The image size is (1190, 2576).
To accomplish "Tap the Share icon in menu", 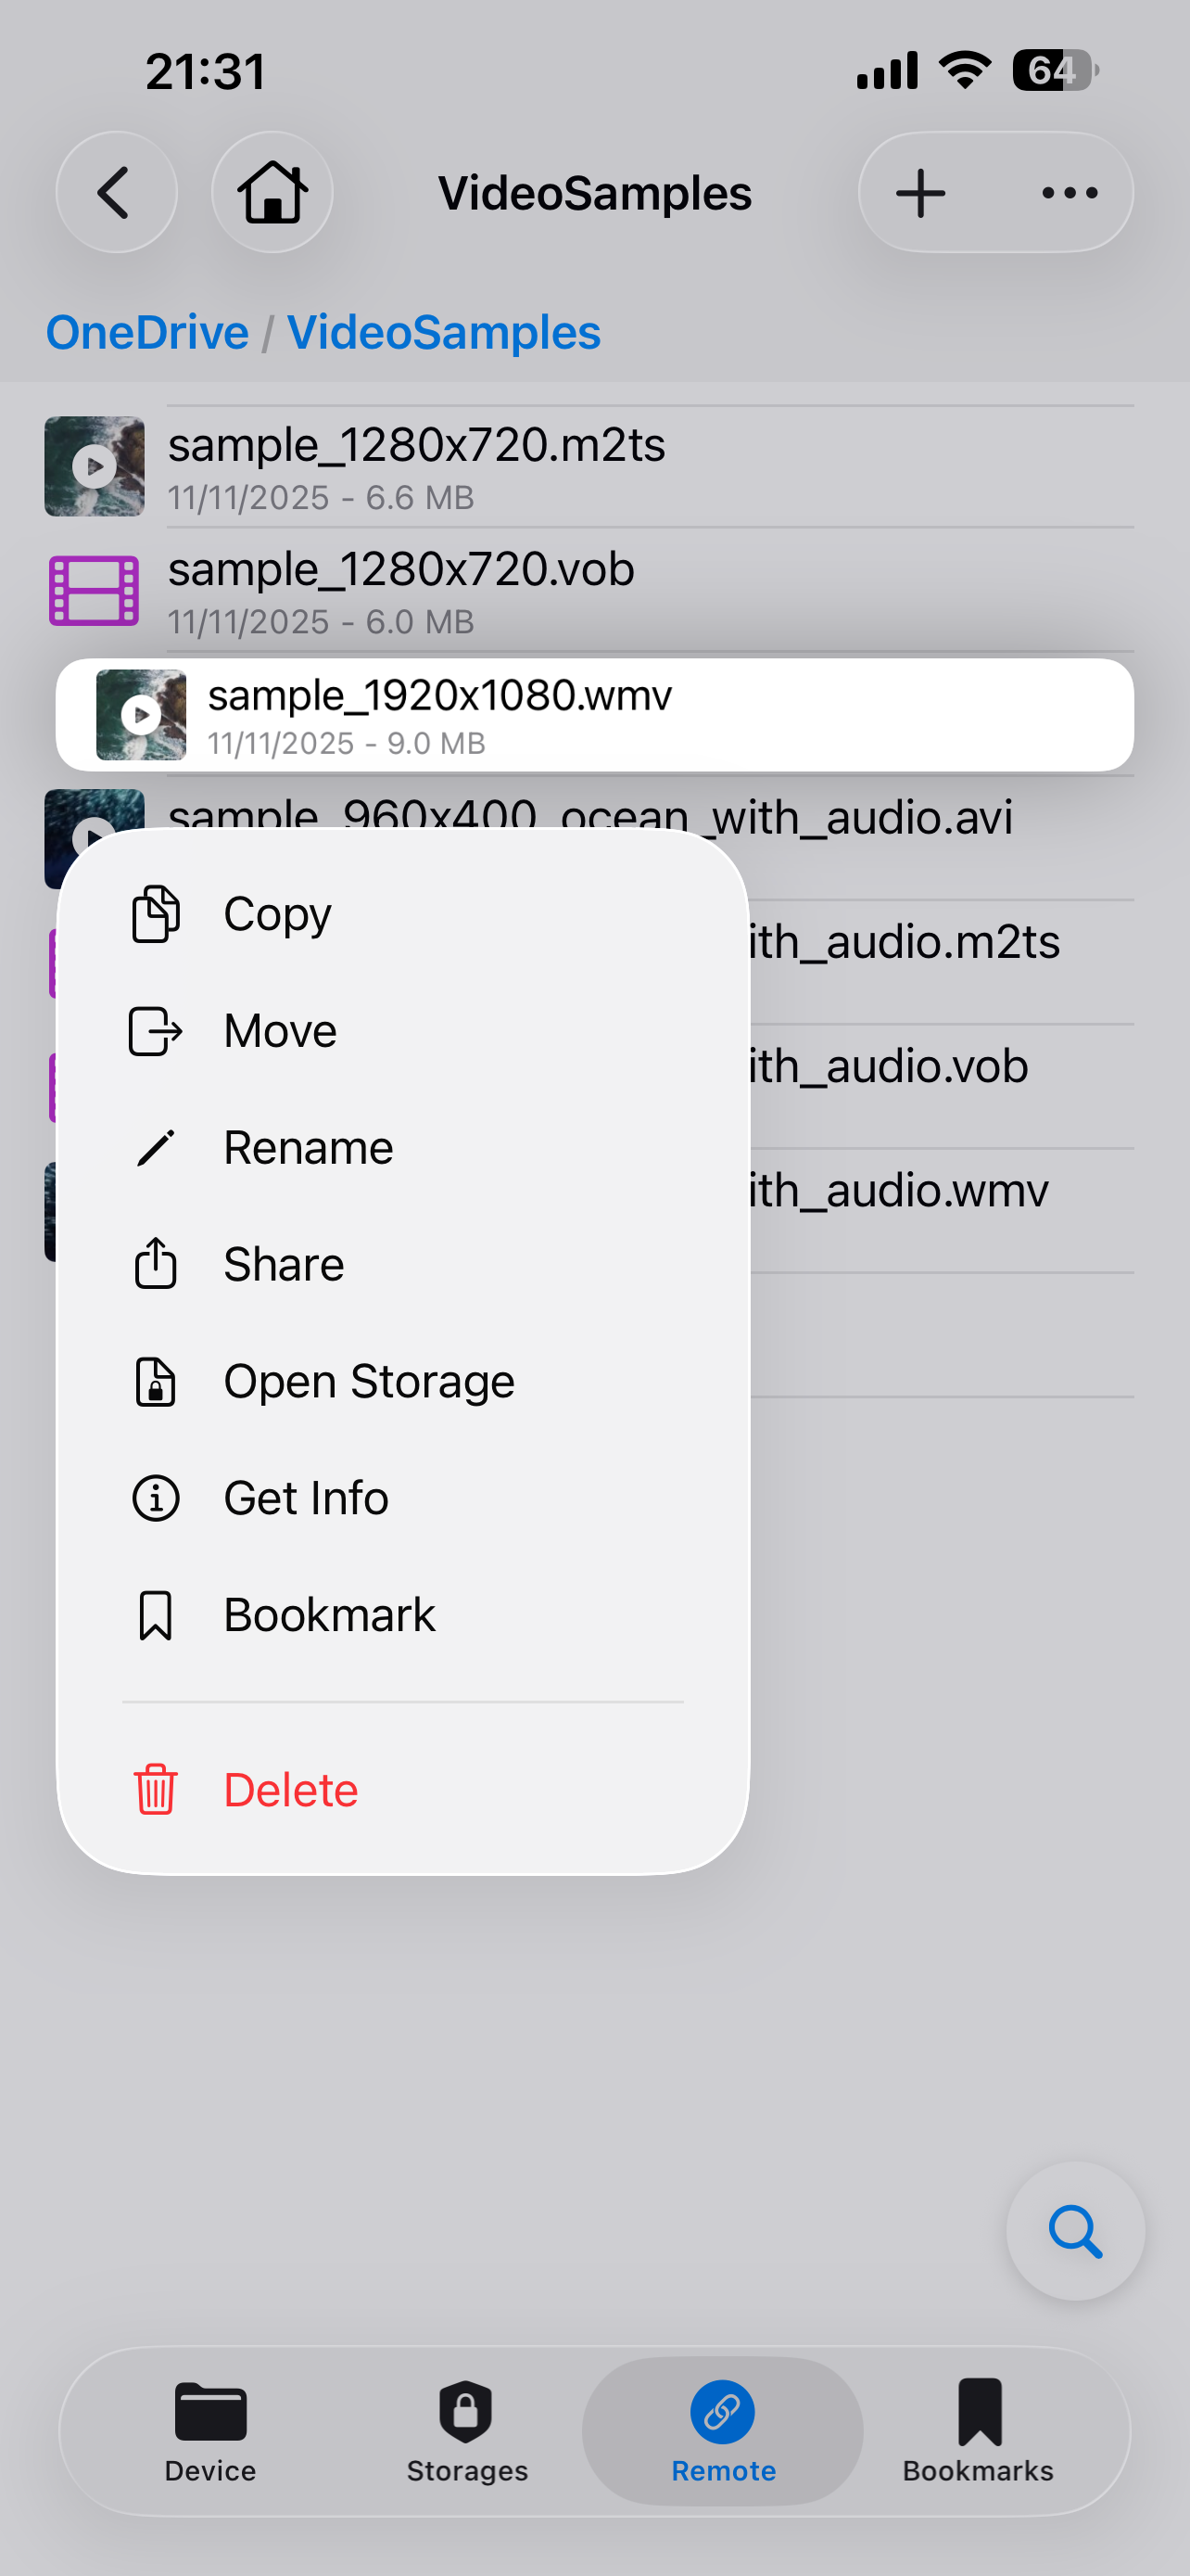I will (x=156, y=1263).
